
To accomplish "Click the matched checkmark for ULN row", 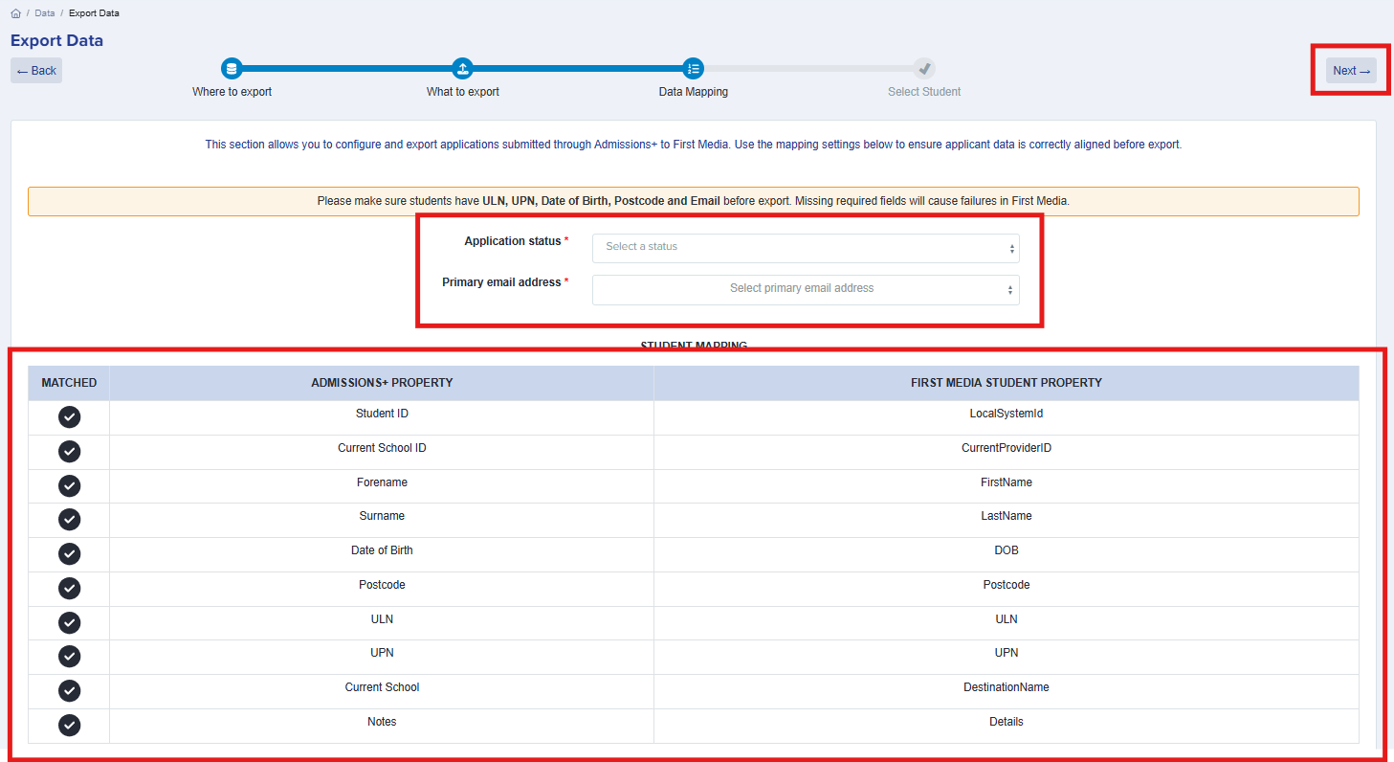I will tap(69, 622).
